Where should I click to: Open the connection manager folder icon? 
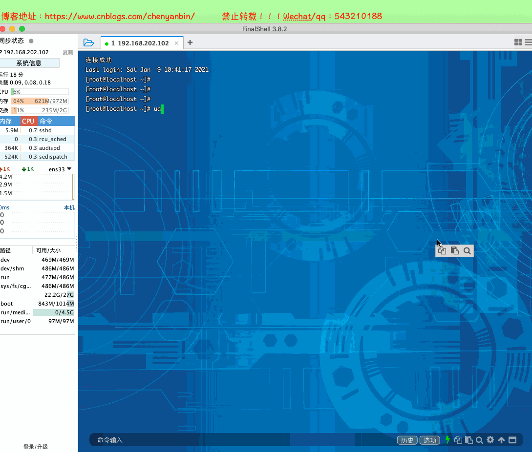coord(88,42)
